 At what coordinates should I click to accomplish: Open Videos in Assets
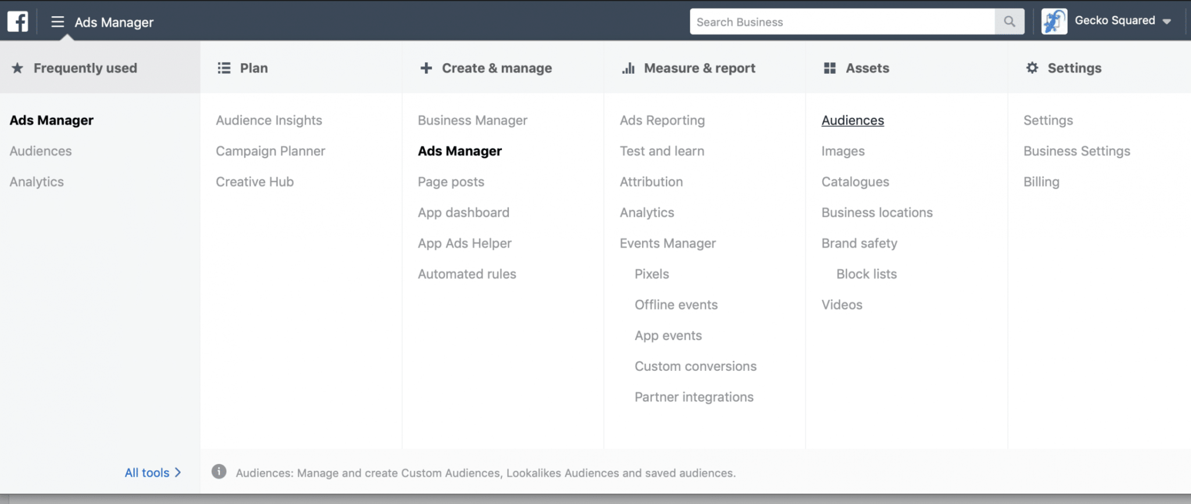[x=841, y=305]
